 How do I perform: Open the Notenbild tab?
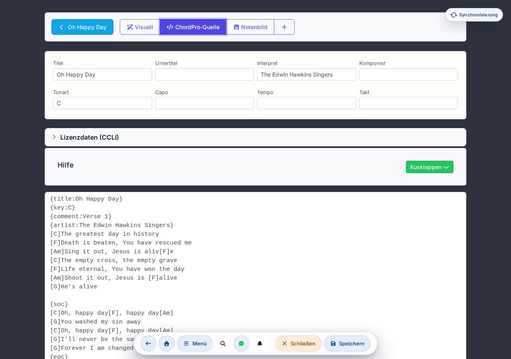pos(250,27)
